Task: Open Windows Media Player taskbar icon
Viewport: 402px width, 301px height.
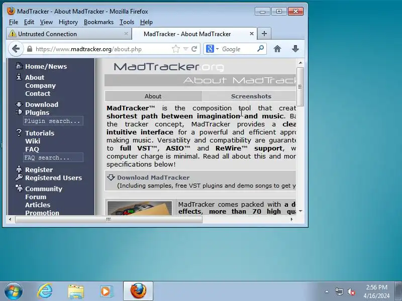Action: pyautogui.click(x=106, y=291)
